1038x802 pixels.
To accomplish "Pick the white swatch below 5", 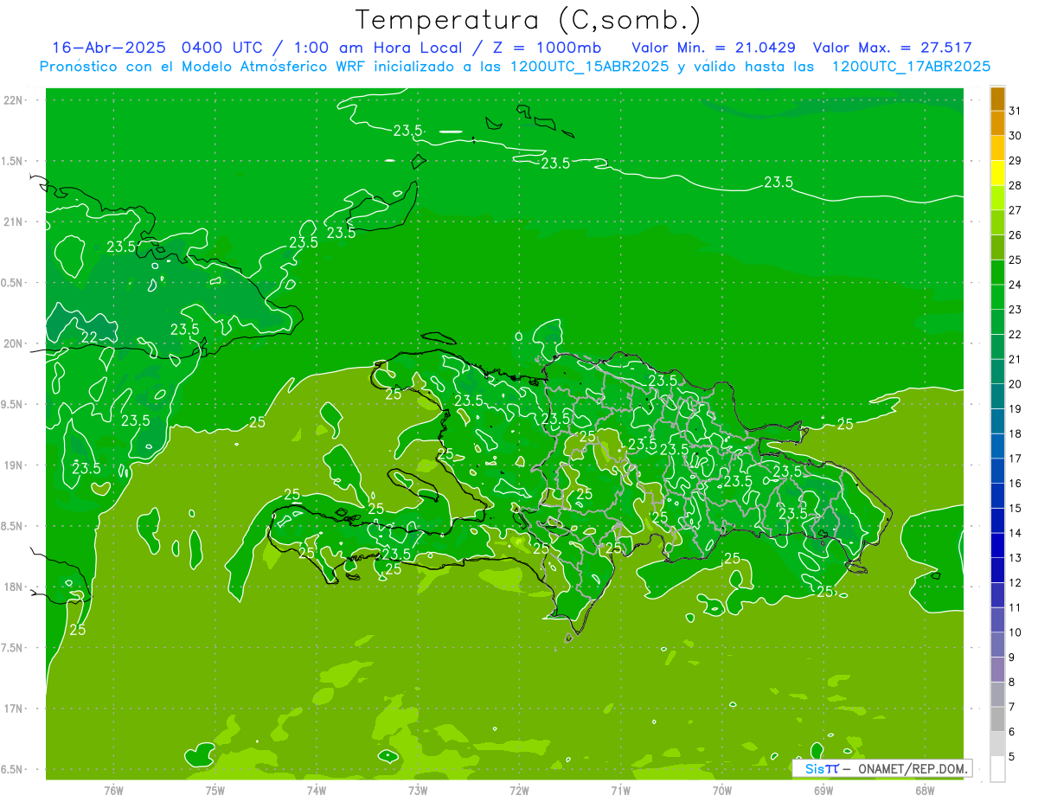I will tap(997, 769).
